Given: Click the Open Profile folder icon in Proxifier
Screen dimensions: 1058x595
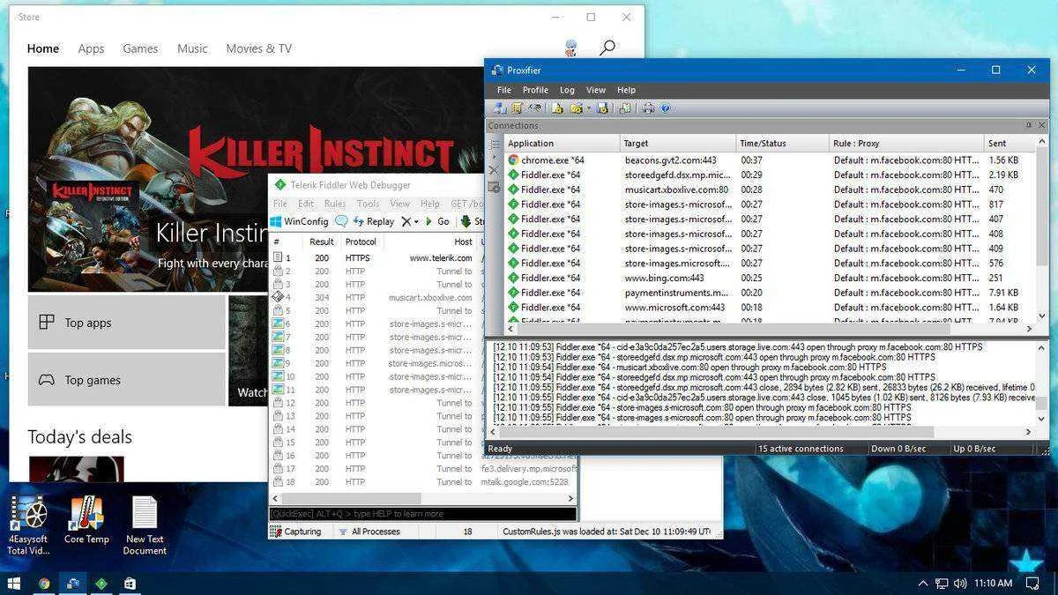Looking at the screenshot, I should (577, 108).
